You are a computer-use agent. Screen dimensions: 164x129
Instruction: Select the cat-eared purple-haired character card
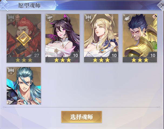pos(62,38)
